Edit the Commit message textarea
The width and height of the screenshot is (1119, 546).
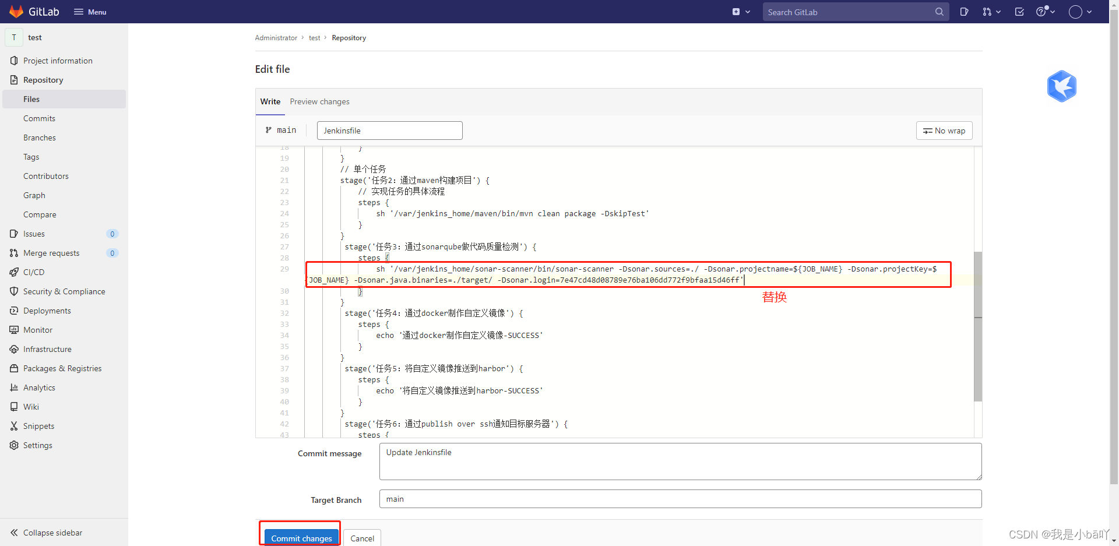[x=680, y=462]
